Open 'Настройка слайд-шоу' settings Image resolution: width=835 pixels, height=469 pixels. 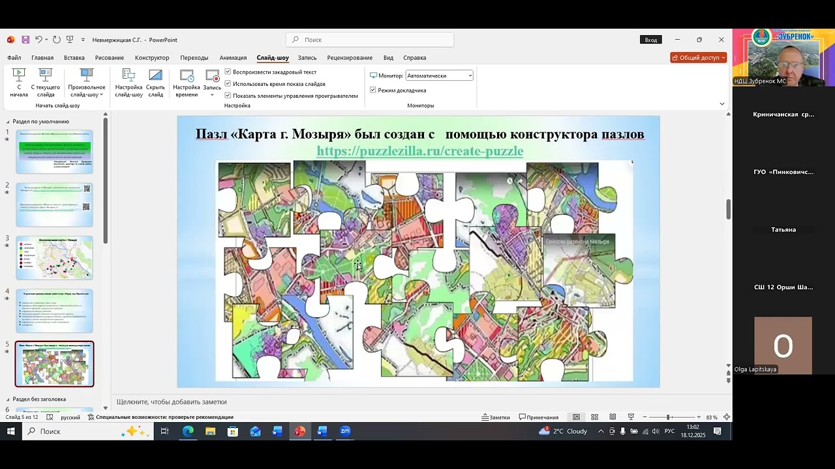pyautogui.click(x=129, y=83)
